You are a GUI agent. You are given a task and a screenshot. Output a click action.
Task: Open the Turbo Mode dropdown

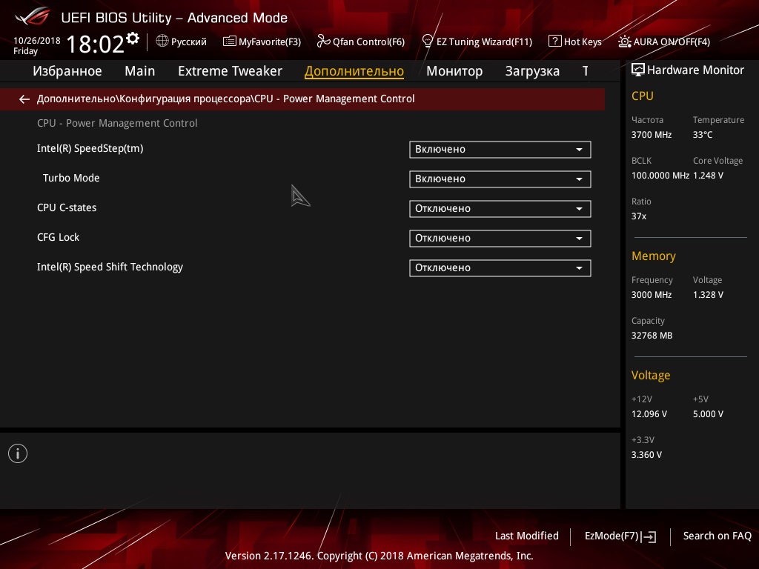click(500, 179)
